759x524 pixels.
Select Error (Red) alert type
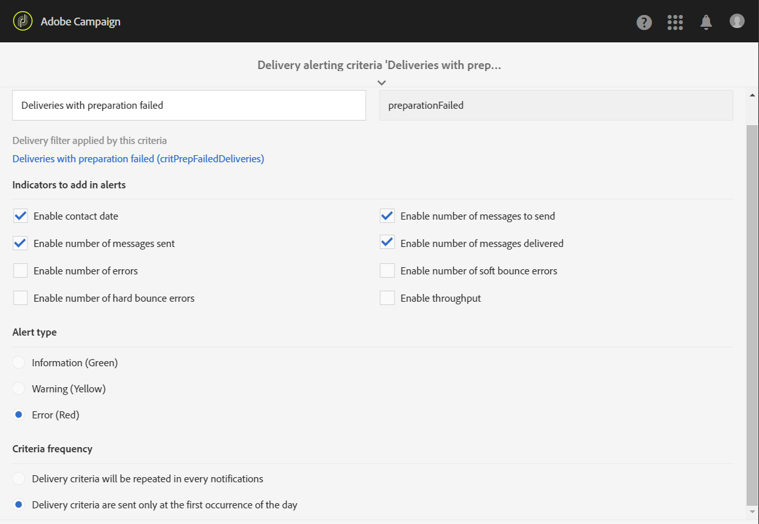(x=19, y=415)
